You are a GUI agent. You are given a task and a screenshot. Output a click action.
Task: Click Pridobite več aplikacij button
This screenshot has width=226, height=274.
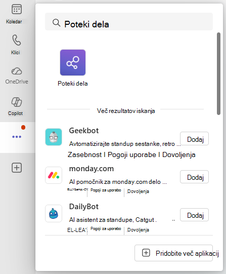pos(174,253)
